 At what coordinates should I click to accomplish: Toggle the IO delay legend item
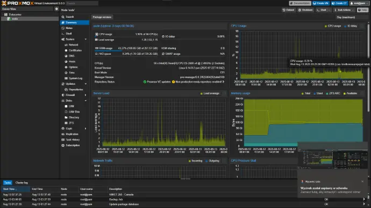[351, 26]
